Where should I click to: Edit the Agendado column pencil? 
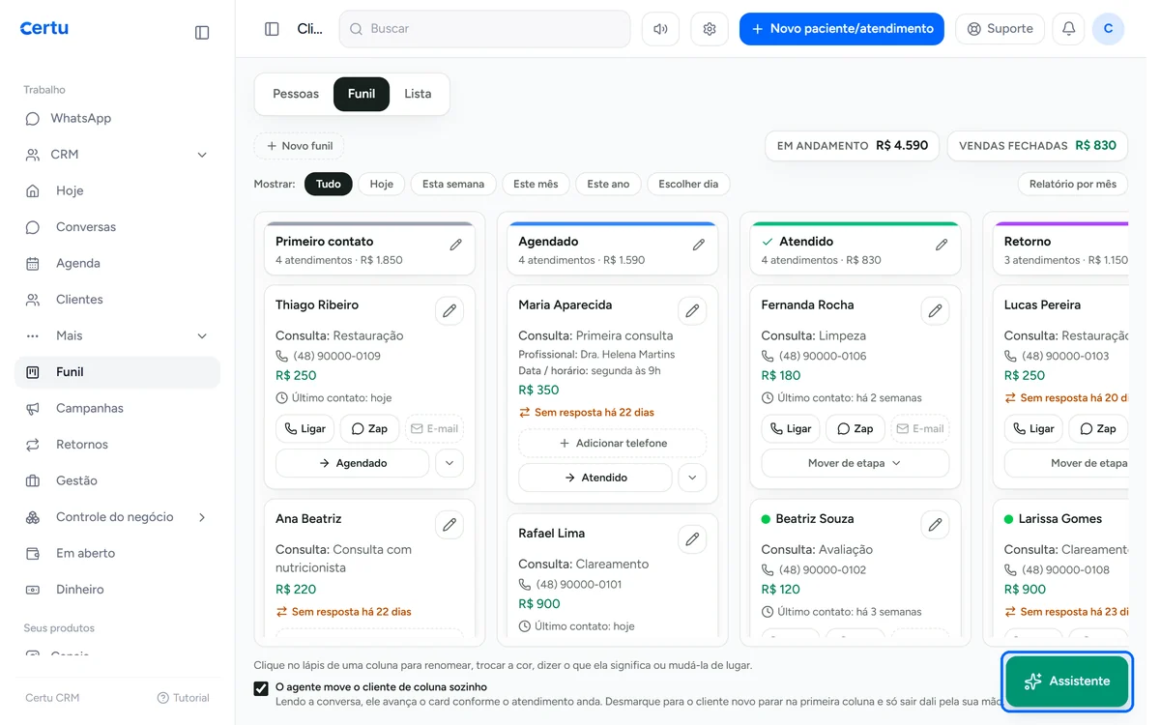(x=698, y=246)
